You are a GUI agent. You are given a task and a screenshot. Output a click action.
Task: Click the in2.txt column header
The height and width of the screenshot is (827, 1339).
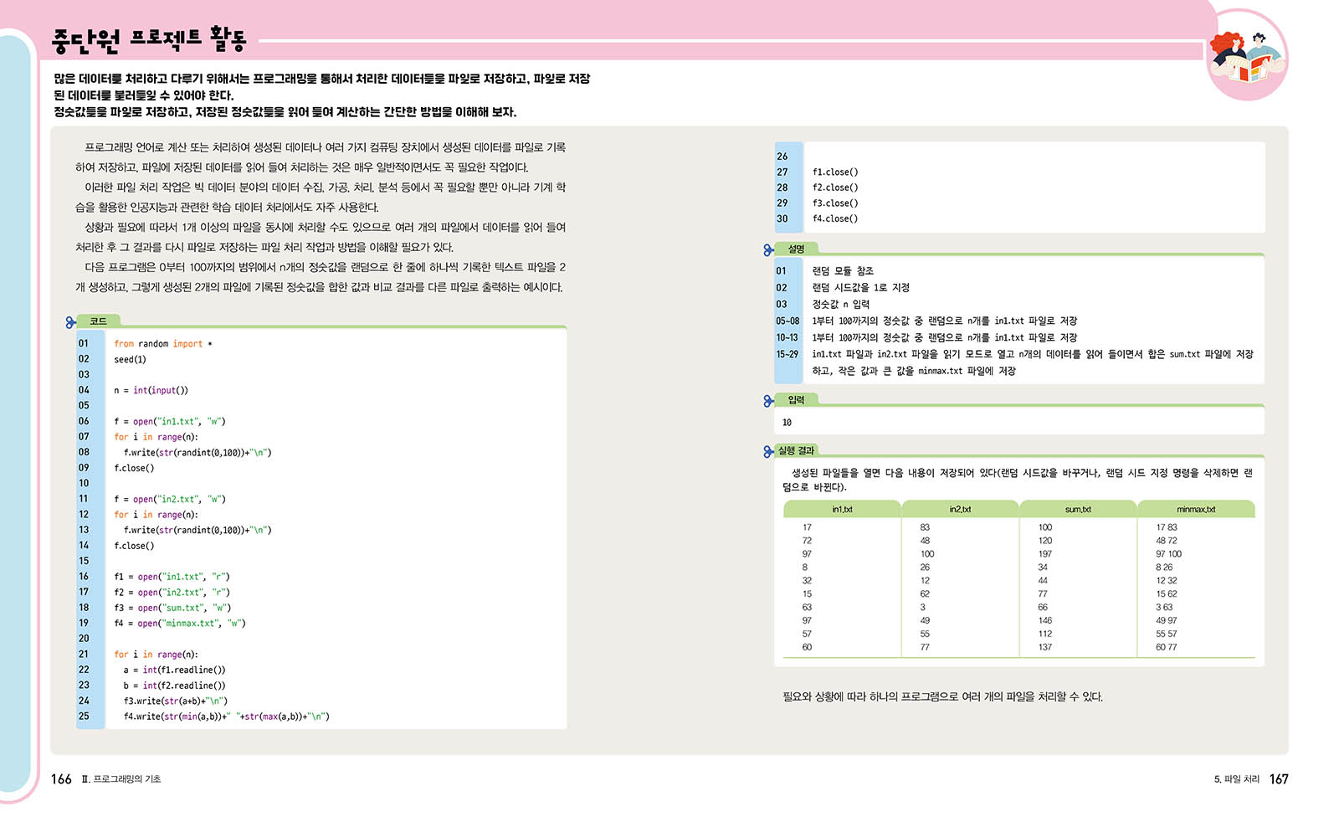(x=960, y=509)
